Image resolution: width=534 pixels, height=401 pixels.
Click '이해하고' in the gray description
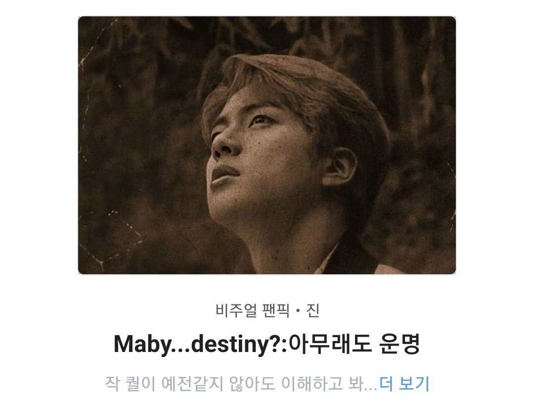coord(311,383)
